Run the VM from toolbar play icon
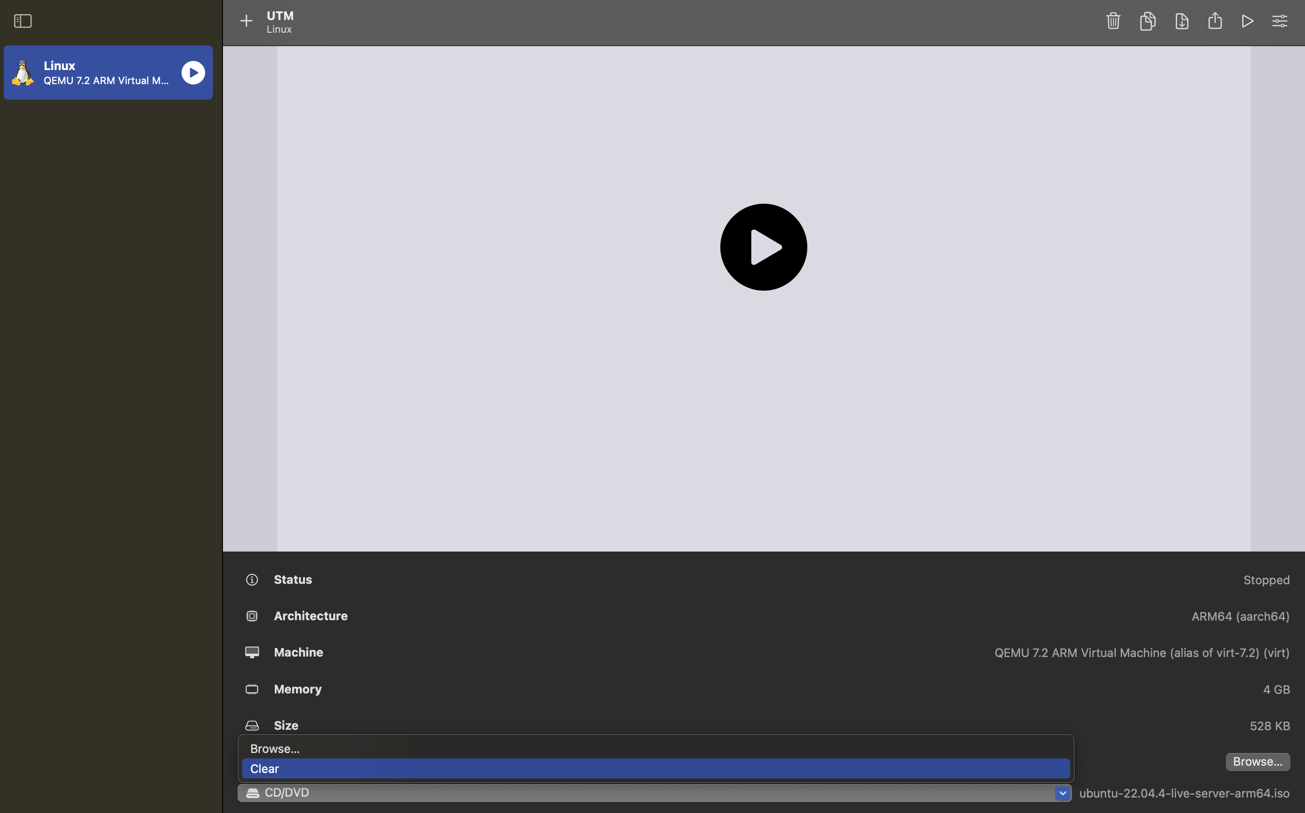The image size is (1305, 813). [1248, 21]
